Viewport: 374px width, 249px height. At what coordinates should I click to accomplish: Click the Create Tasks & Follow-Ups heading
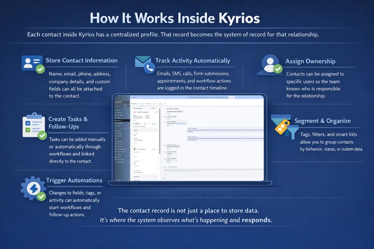[x=68, y=123]
